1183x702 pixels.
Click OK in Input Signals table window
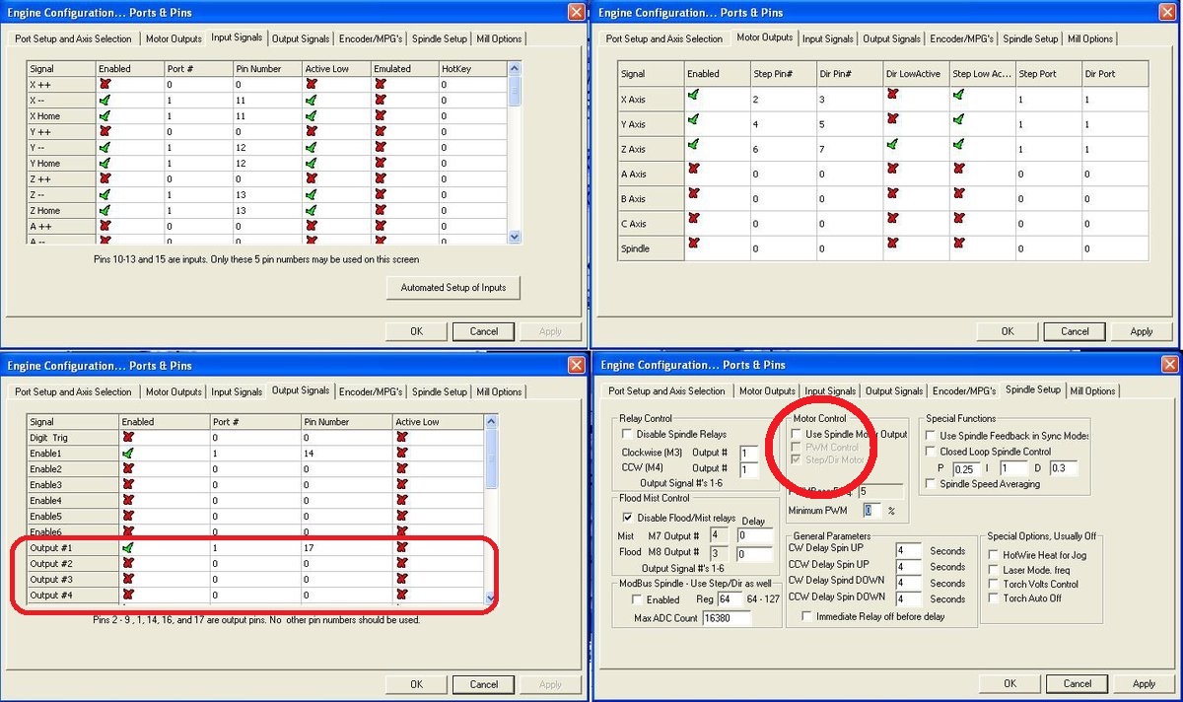[416, 331]
